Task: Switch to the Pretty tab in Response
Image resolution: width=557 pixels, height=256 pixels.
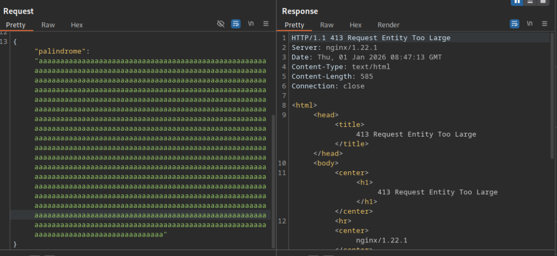Action: coord(294,25)
